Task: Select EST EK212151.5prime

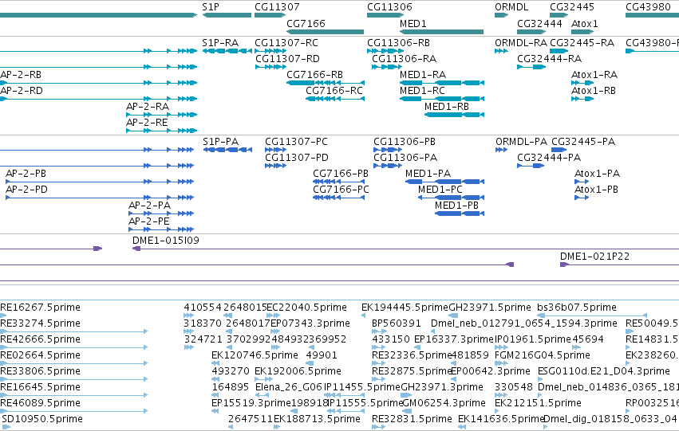Action: (x=538, y=403)
